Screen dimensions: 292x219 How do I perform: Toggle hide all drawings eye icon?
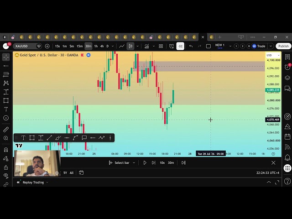point(6,176)
